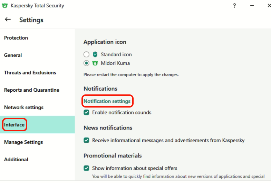Toggle Enable notification sounds checkbox

pyautogui.click(x=87, y=112)
